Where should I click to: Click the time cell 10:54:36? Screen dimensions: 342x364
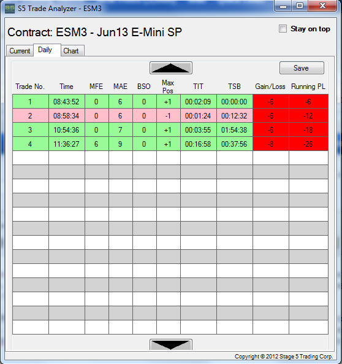[67, 130]
